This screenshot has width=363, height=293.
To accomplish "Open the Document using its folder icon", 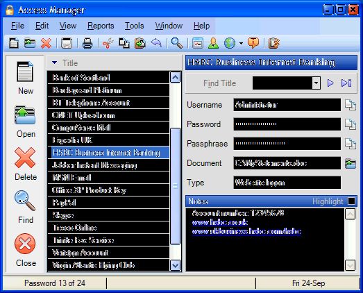I will pos(351,163).
